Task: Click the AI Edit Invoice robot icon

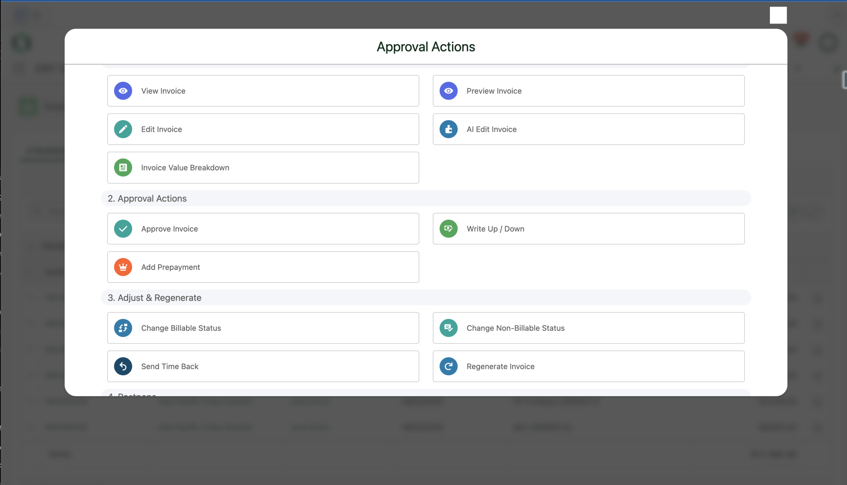Action: click(x=448, y=129)
